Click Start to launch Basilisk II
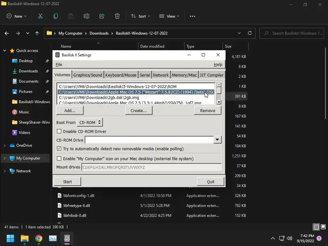Screen dimensions: 328x246 [67, 182]
